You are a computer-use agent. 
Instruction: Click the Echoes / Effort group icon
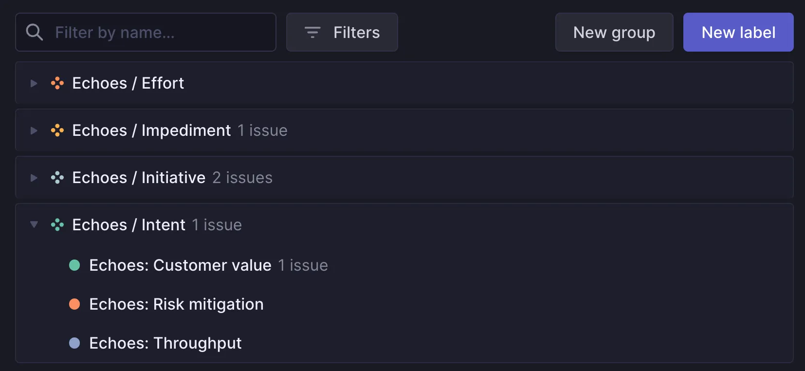(x=57, y=83)
